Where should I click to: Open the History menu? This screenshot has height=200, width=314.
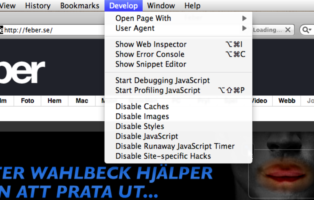[x=38, y=5]
